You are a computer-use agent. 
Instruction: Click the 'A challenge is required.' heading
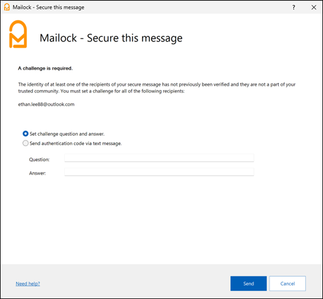(x=45, y=68)
